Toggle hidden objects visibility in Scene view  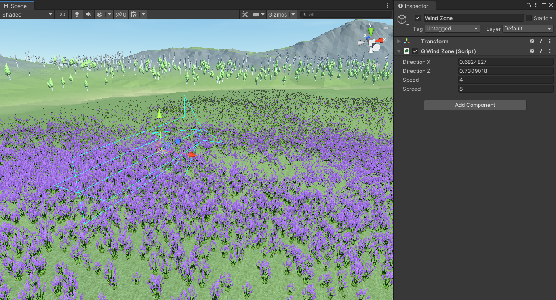pyautogui.click(x=121, y=14)
